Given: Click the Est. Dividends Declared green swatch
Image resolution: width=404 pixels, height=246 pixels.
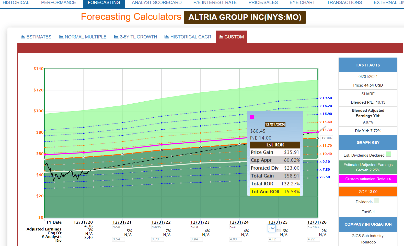Looking at the screenshot, I should tap(388, 154).
